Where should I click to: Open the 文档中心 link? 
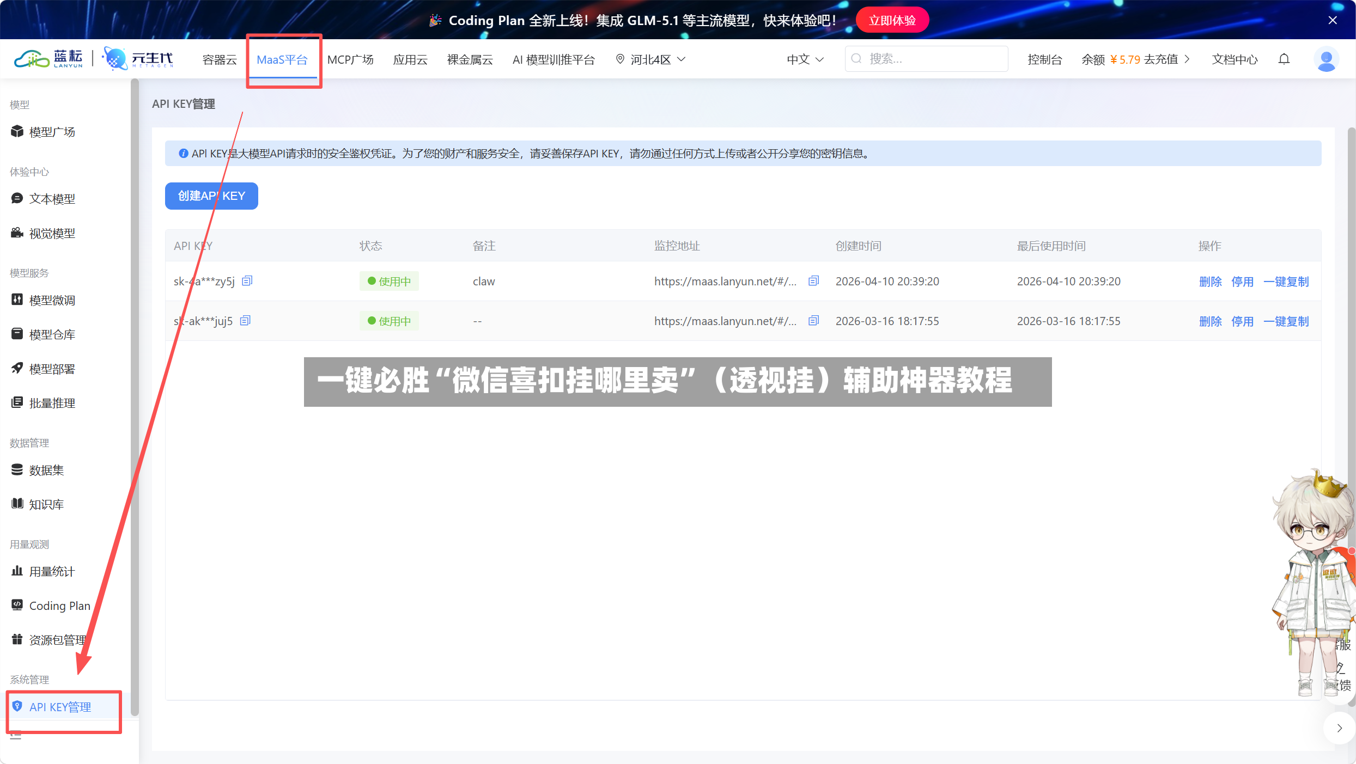(x=1235, y=59)
